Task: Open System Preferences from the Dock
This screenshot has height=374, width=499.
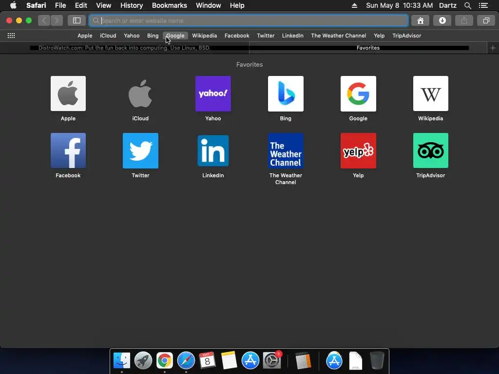Action: coord(272,360)
